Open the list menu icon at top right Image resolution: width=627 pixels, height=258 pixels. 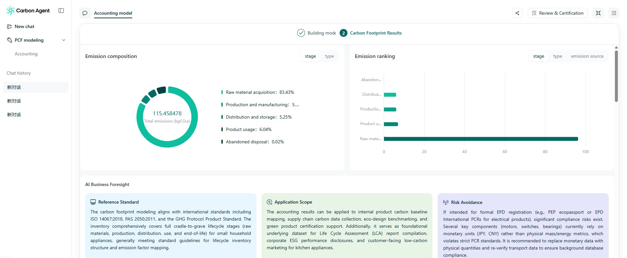(614, 13)
